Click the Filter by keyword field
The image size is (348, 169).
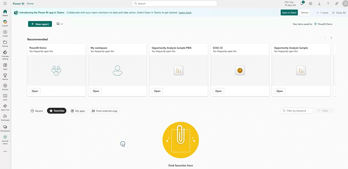(x=297, y=111)
